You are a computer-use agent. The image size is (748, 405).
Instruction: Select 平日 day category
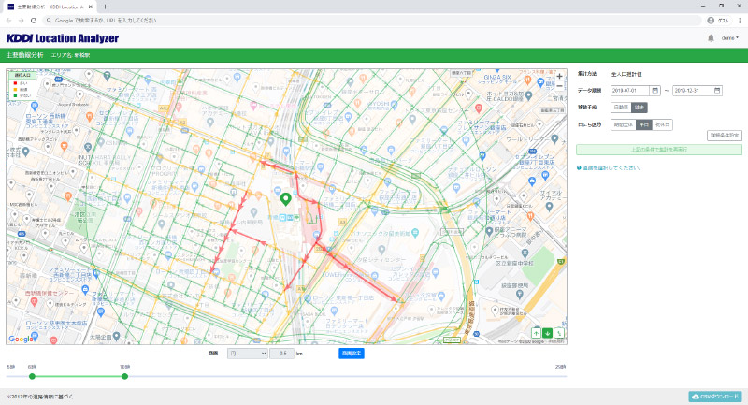click(644, 124)
